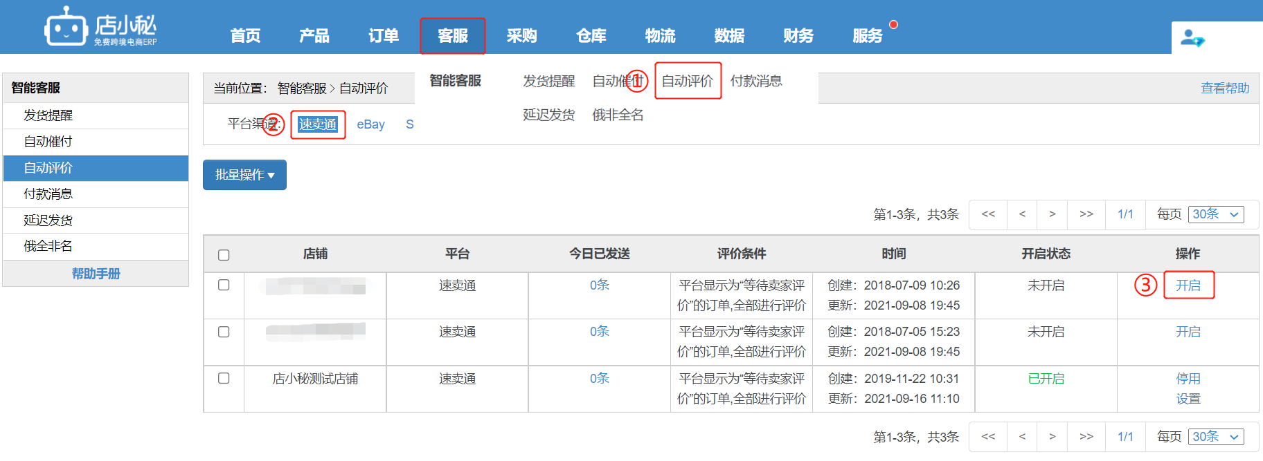This screenshot has height=461, width=1263.
Task: Open the user account icon
Action: (x=1192, y=38)
